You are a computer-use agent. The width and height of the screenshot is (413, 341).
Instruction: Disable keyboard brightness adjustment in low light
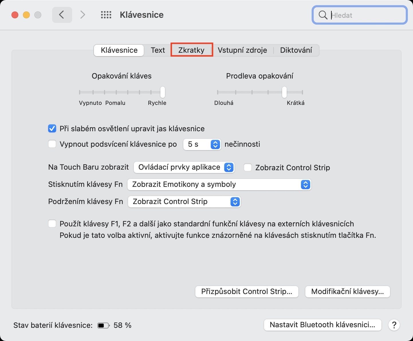[x=52, y=129]
